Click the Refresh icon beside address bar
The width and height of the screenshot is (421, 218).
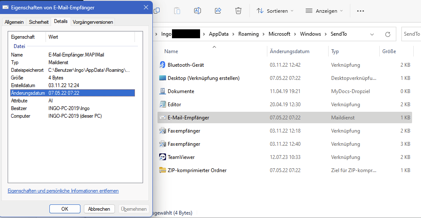387,34
